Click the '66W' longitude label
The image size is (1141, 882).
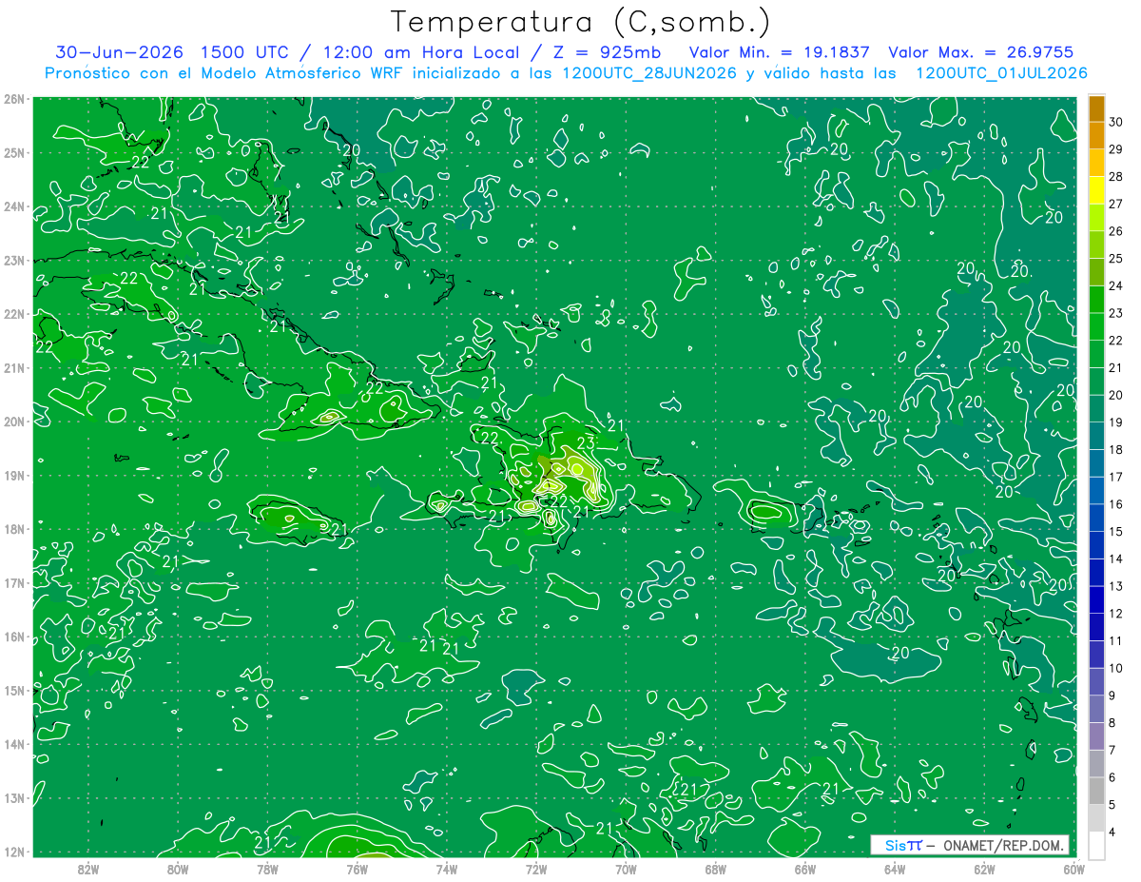pyautogui.click(x=805, y=869)
